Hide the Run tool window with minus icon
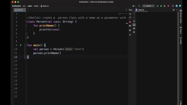The image size is (187, 105). pos(177,10)
